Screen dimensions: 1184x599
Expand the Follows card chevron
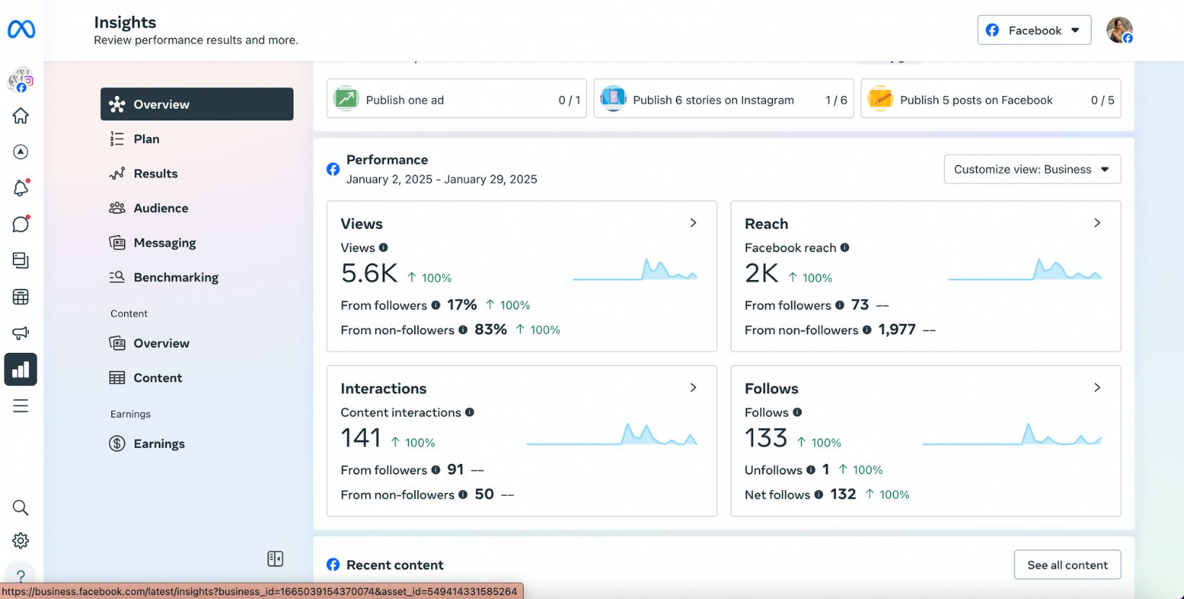(x=1097, y=388)
